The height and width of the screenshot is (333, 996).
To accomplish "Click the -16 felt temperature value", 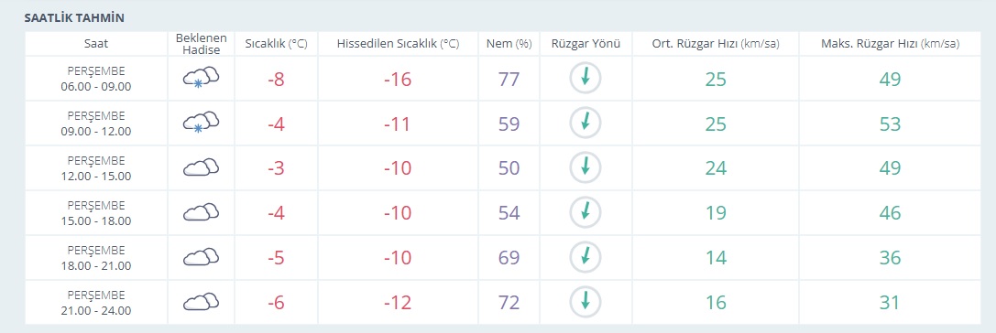I will point(398,80).
